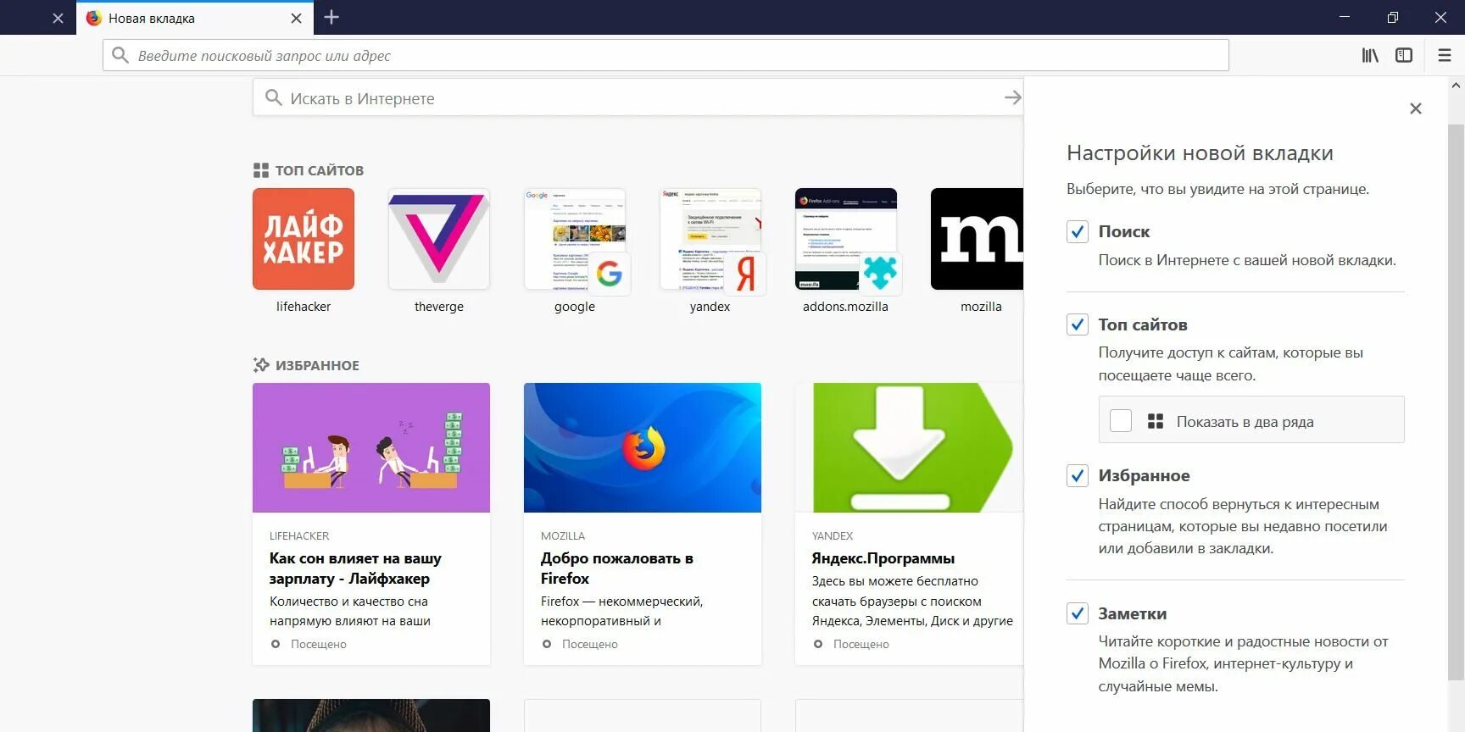Click the Топ сайтов grid icon
This screenshot has height=732, width=1465.
[260, 170]
